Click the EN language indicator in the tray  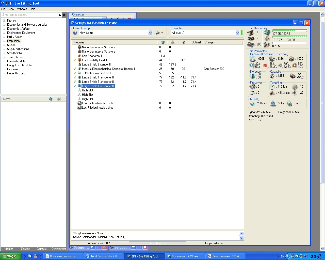pos(282,256)
